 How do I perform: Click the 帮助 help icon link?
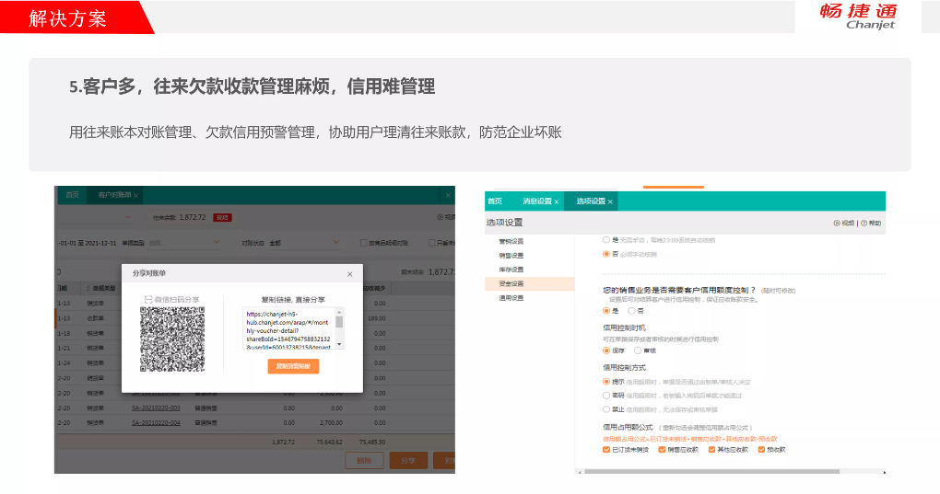pyautogui.click(x=871, y=223)
